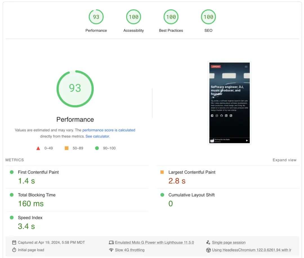Select the 160 ms metric value
This screenshot has width=304, height=258.
point(31,203)
